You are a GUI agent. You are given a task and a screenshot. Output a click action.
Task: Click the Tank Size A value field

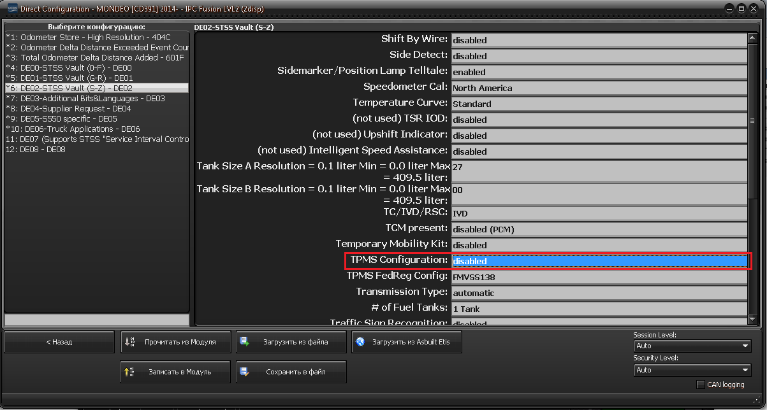click(599, 171)
